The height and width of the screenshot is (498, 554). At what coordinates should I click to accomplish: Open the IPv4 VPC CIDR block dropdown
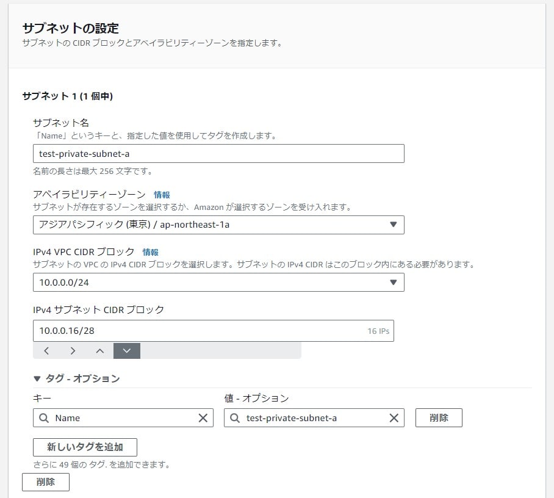point(218,282)
